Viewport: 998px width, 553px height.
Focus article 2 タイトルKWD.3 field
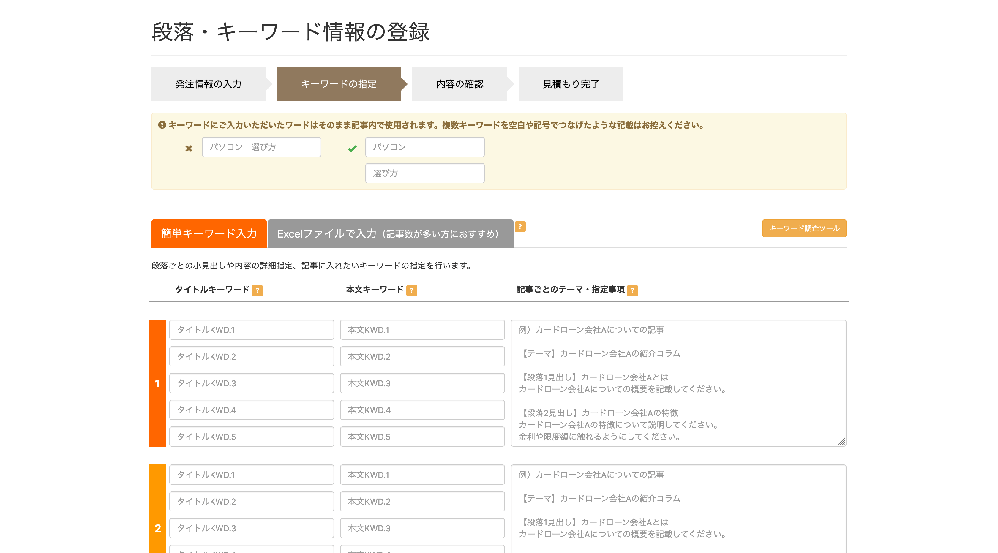pyautogui.click(x=252, y=528)
